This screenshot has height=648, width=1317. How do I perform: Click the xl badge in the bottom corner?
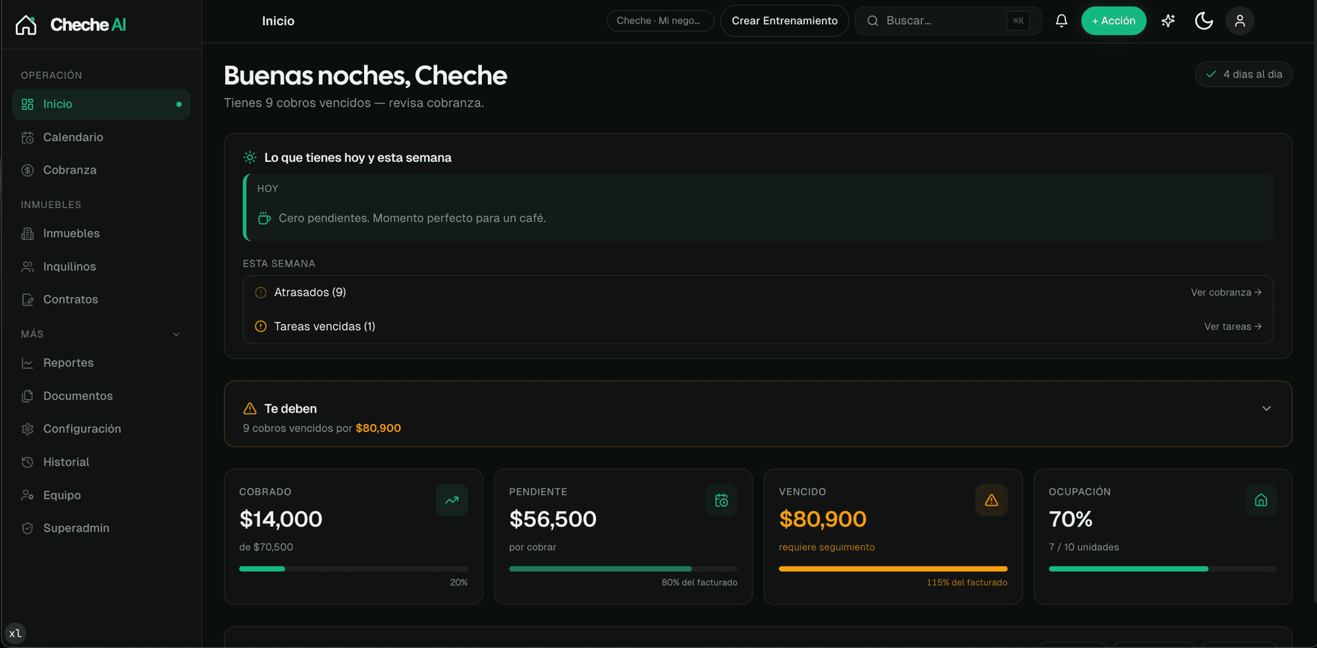click(x=15, y=634)
